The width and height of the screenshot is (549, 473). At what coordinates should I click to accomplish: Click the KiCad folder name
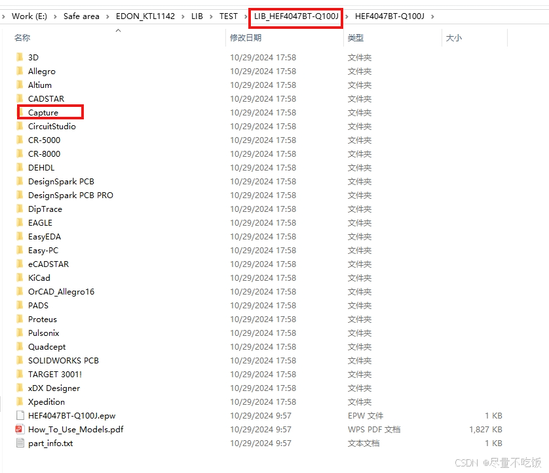pyautogui.click(x=39, y=278)
